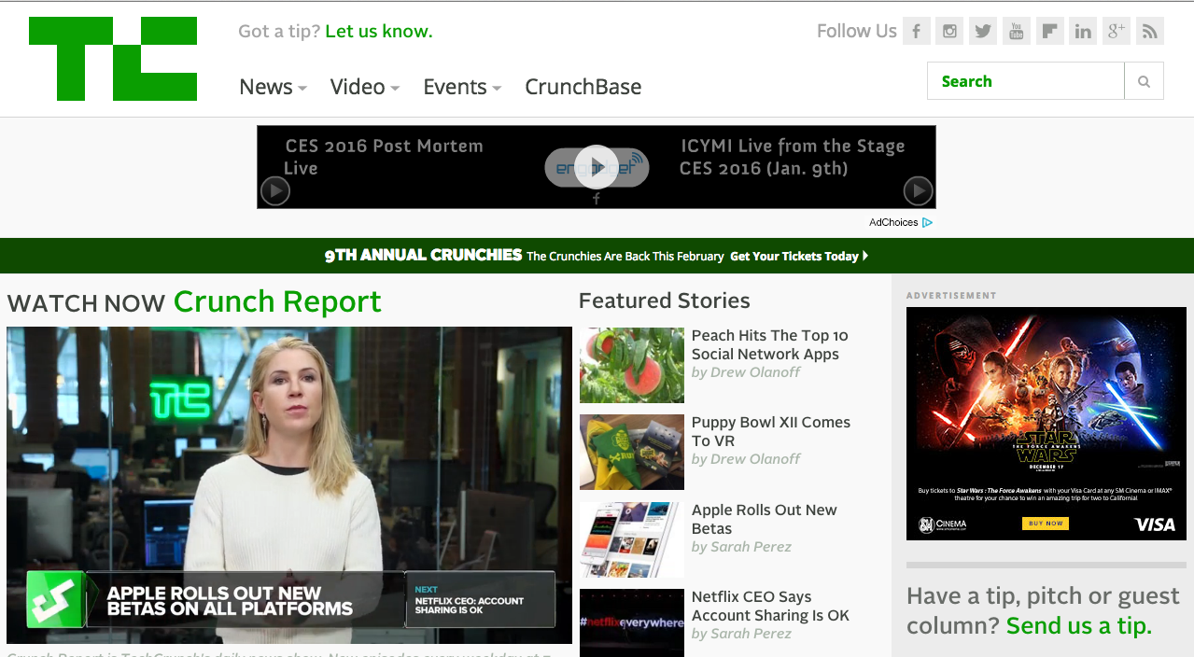Open the Apple betas story thumbnail

click(632, 539)
